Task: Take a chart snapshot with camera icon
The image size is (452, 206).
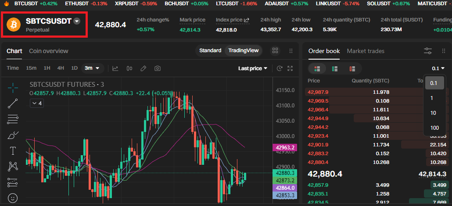Action: coord(157,68)
